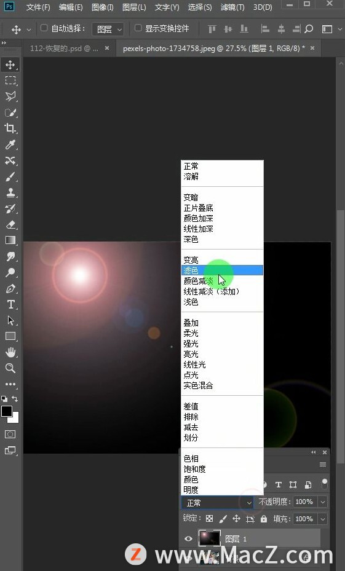Select the Eraser tool
This screenshot has height=571, width=345.
pyautogui.click(x=10, y=225)
